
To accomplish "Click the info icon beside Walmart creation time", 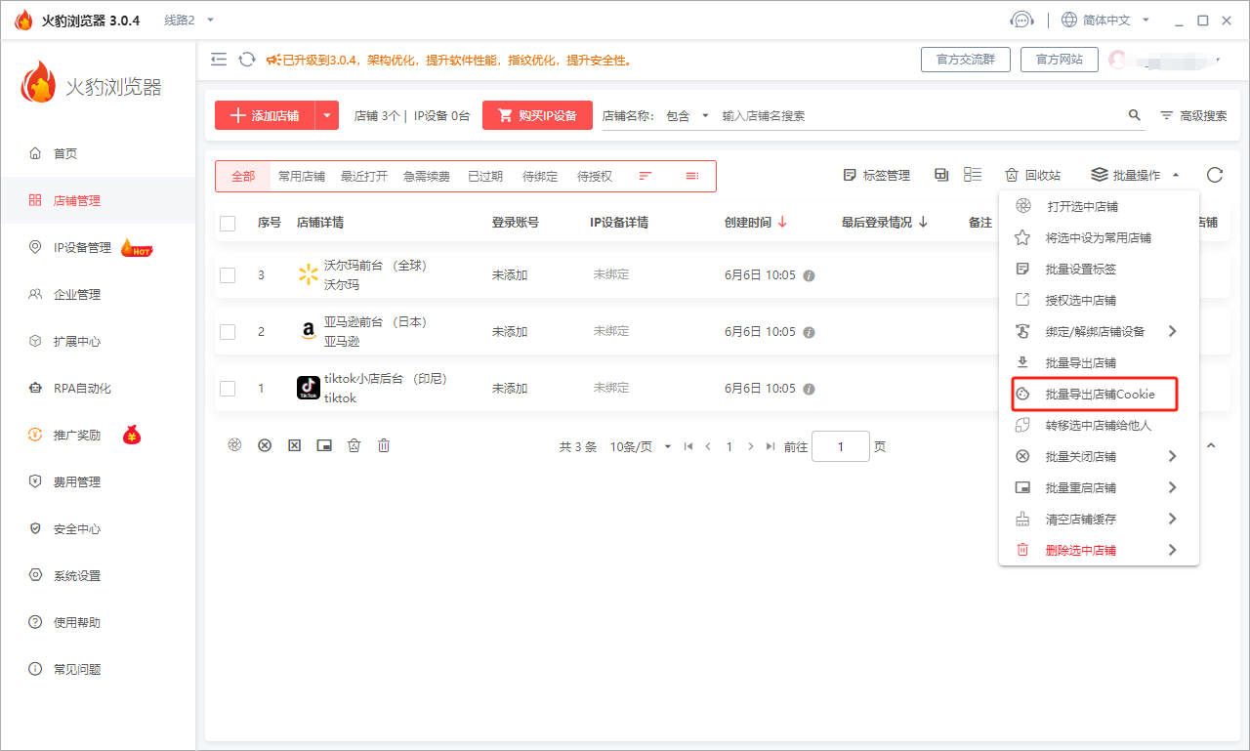I will coord(809,275).
